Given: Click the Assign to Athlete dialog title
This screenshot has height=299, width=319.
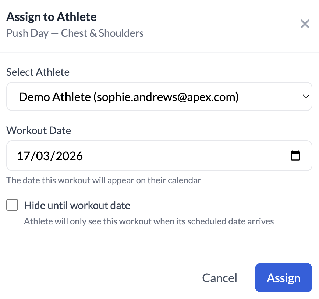Looking at the screenshot, I should [x=51, y=17].
